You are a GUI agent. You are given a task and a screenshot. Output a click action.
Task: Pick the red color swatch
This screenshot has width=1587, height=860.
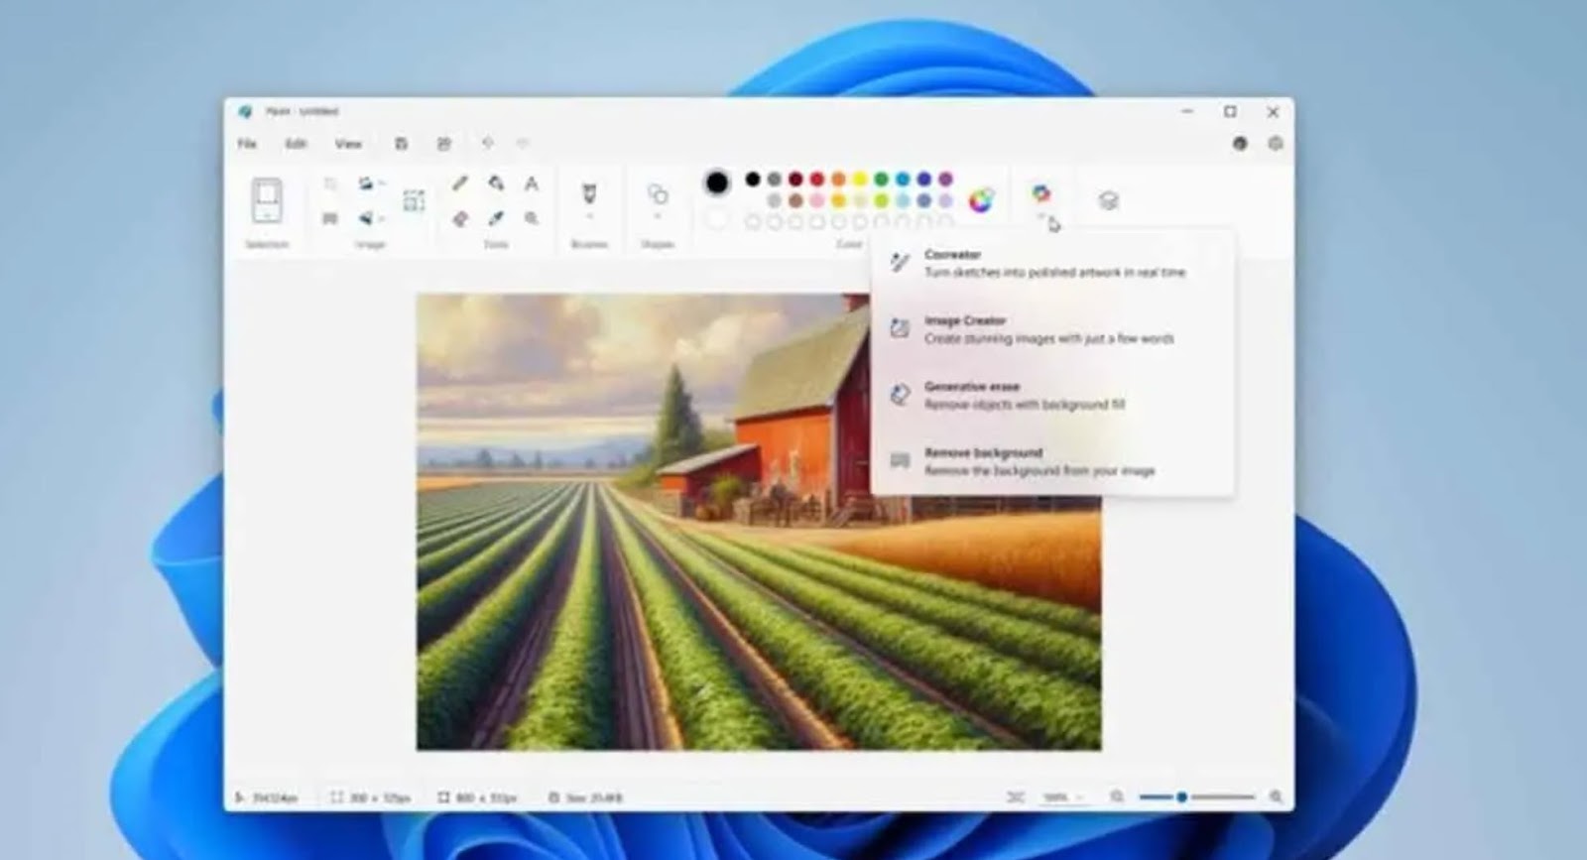click(817, 180)
